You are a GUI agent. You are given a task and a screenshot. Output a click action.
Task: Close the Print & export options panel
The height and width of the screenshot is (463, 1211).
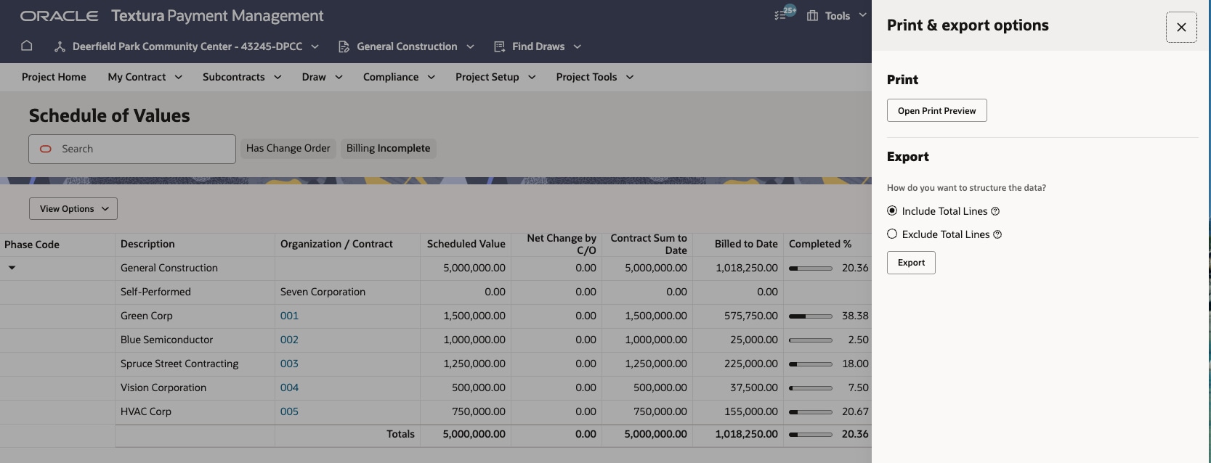[x=1181, y=28]
